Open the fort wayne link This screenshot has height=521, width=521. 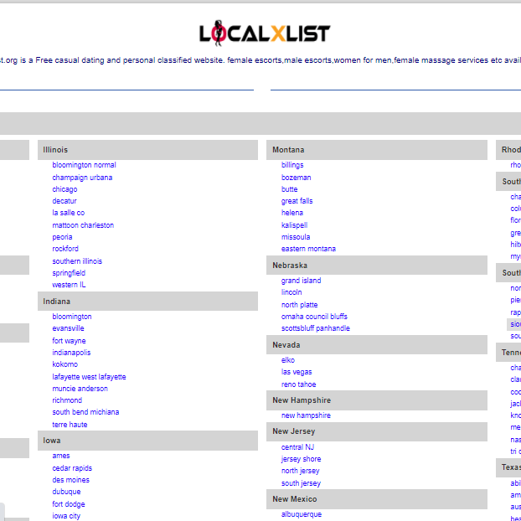coord(69,341)
